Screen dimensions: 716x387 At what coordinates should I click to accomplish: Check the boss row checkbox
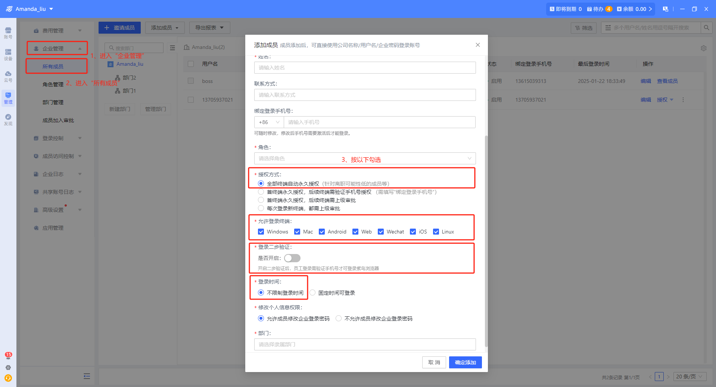coord(191,81)
